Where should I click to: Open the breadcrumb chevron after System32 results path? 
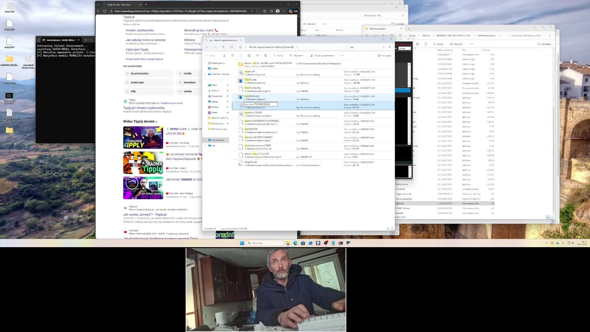tap(297, 47)
